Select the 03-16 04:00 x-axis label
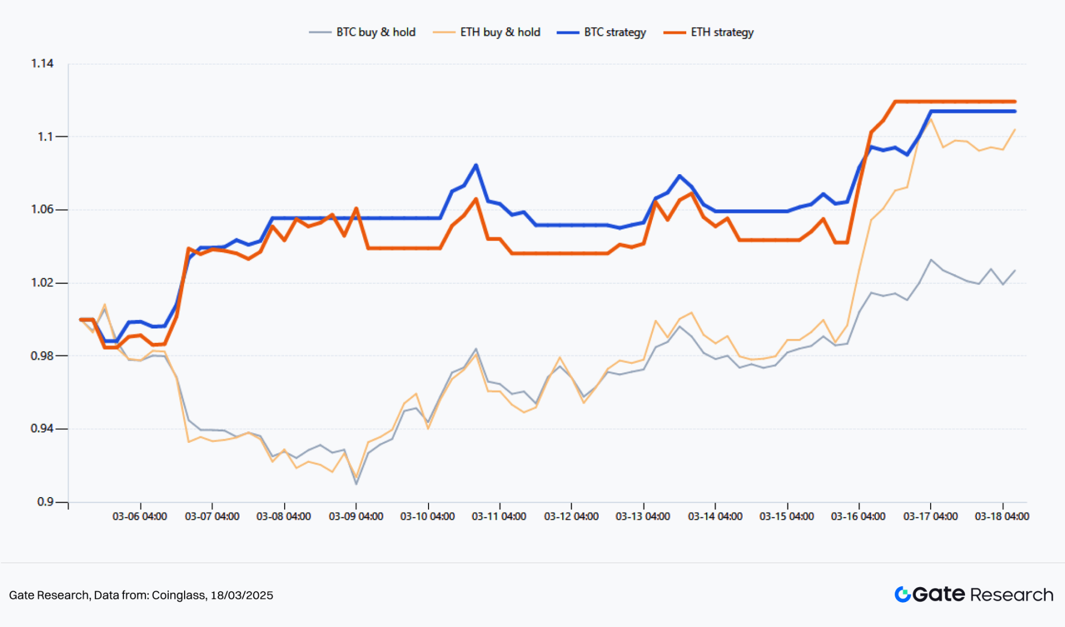 (x=858, y=516)
